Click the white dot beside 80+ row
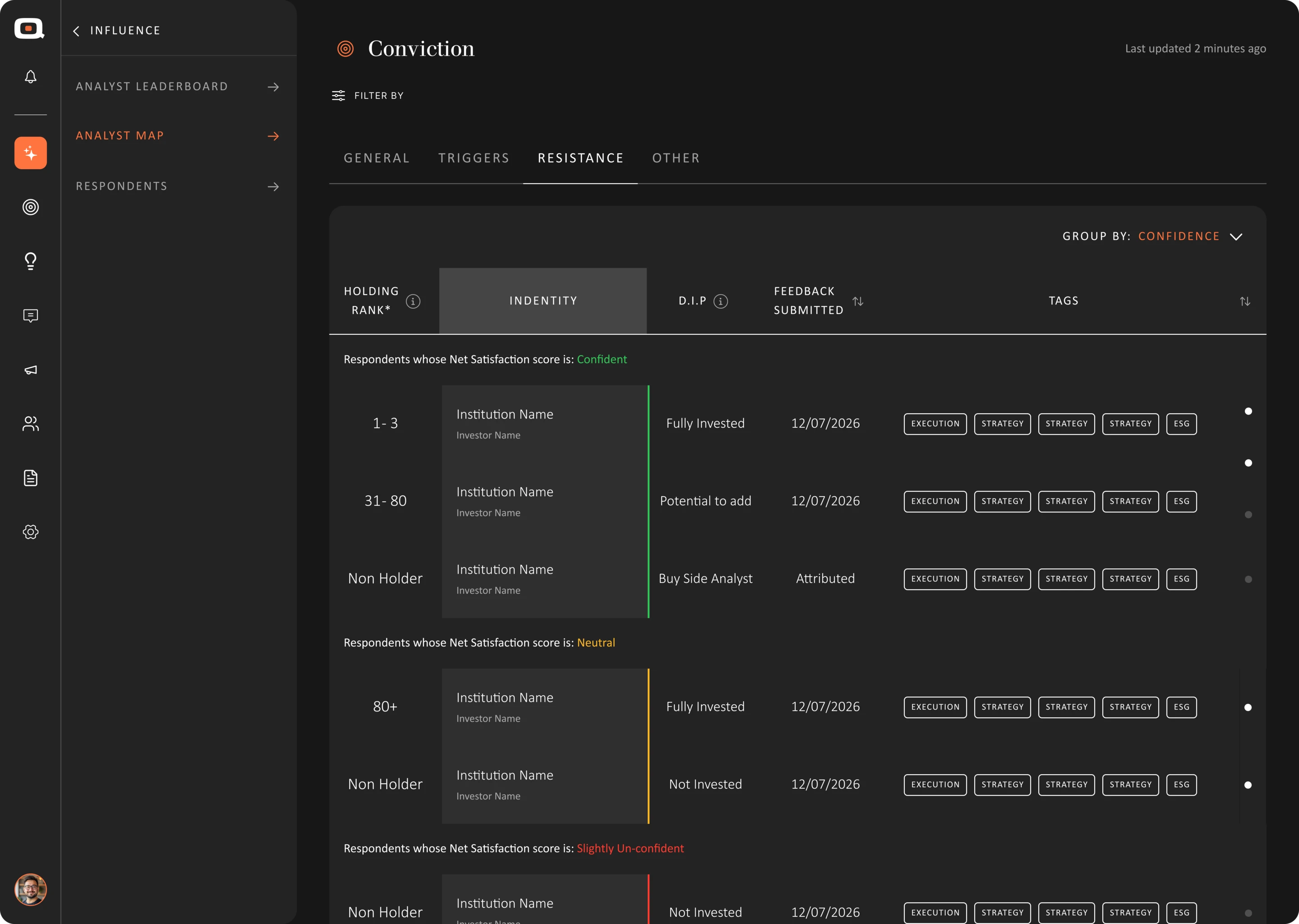Screen dimensions: 1299x924 click(1248, 708)
